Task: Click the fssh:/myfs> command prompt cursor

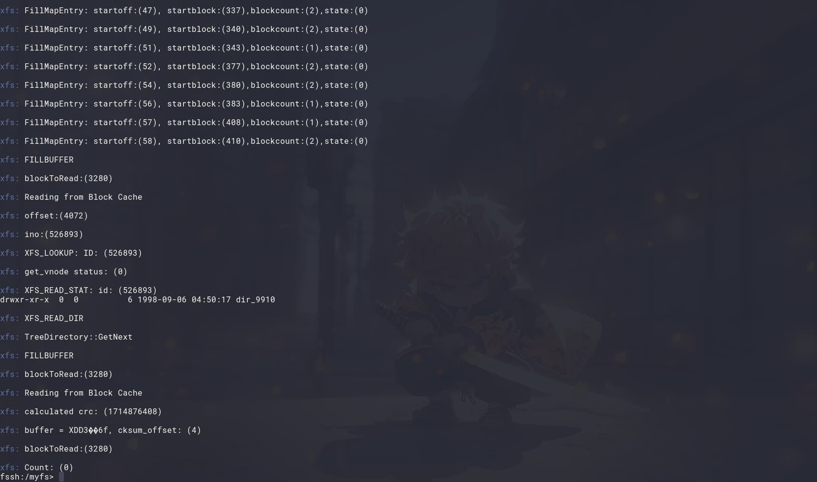Action: point(61,477)
